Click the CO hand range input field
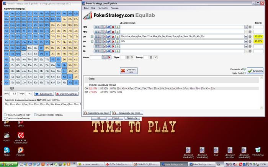The width and height of the screenshot is (268, 167). tap(182, 37)
